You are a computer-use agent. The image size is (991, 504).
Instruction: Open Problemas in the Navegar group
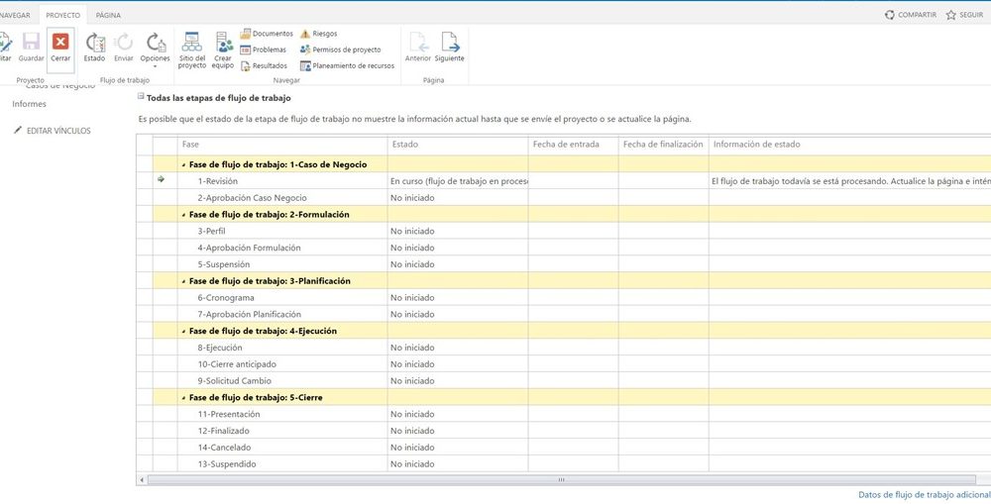coord(264,50)
